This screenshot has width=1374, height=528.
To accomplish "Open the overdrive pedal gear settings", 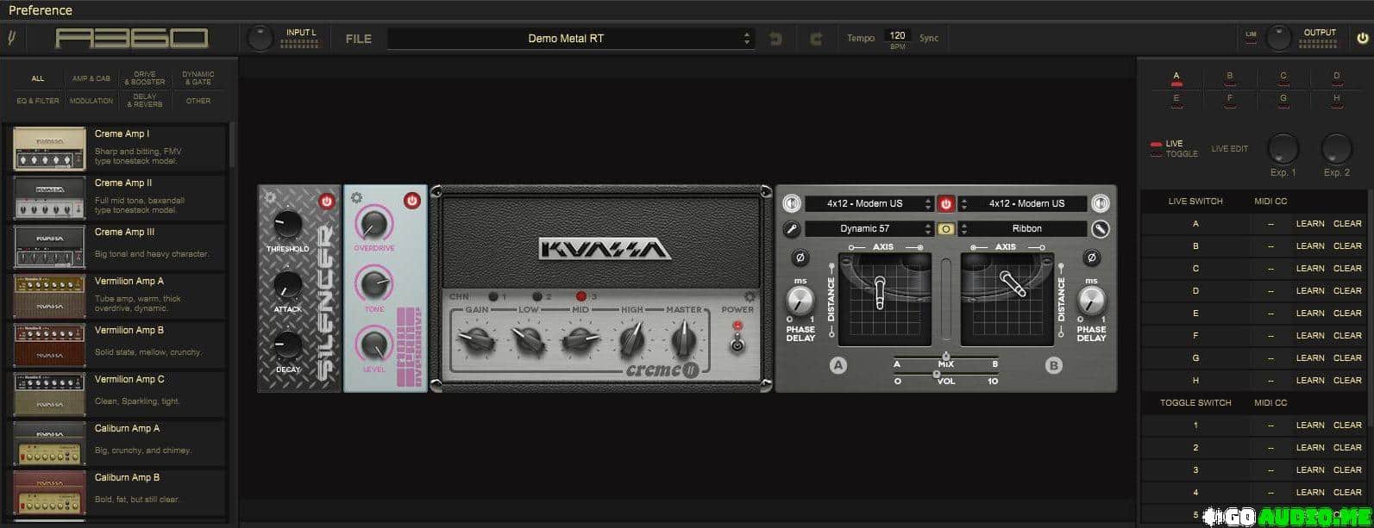I will (356, 197).
